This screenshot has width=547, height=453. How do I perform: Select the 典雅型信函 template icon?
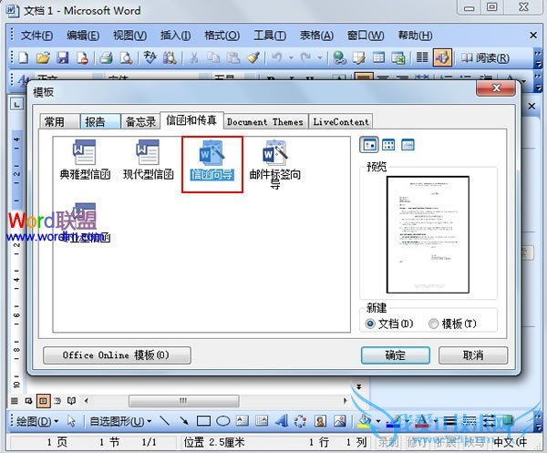coord(85,160)
